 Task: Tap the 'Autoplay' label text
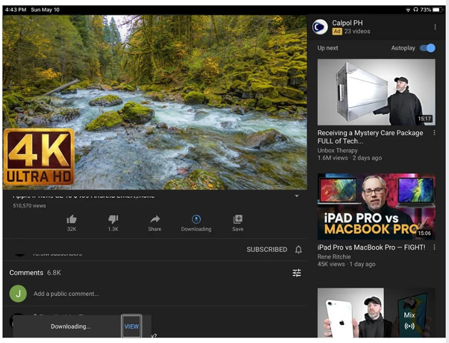pos(403,48)
